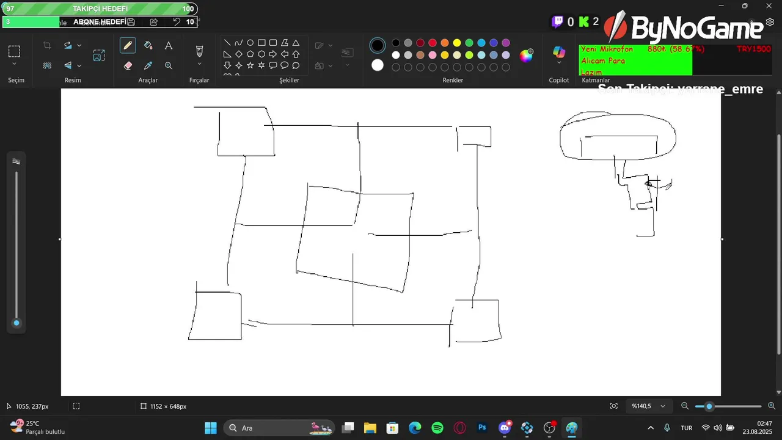Click the share icon in title bar
This screenshot has height=440, width=782.
(153, 22)
